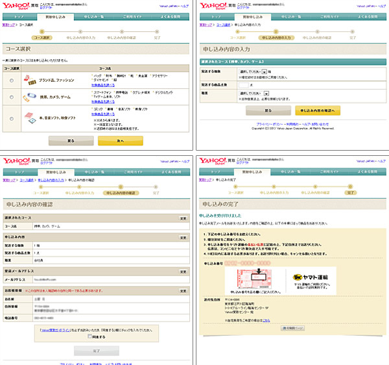
Task: Choose the 本、音楽ソフト、映像ソフト radio button
Action: point(12,118)
